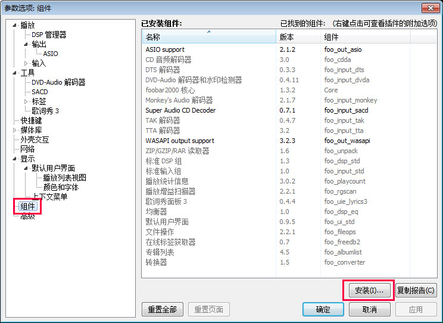Select the TTA 解码器 row
Screen dimensions: 443x323
tap(289, 131)
